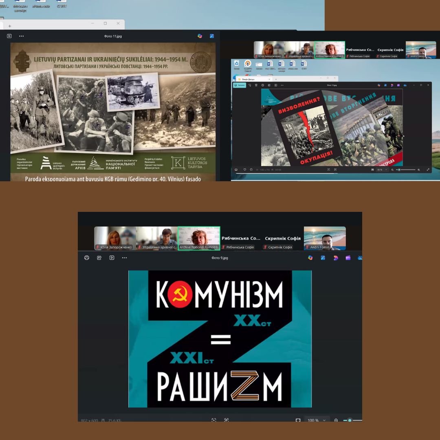Image resolution: width=440 pixels, height=440 pixels.
Task: Click the zoom slider in the Фото 10.jpg window
Action: (405, 170)
